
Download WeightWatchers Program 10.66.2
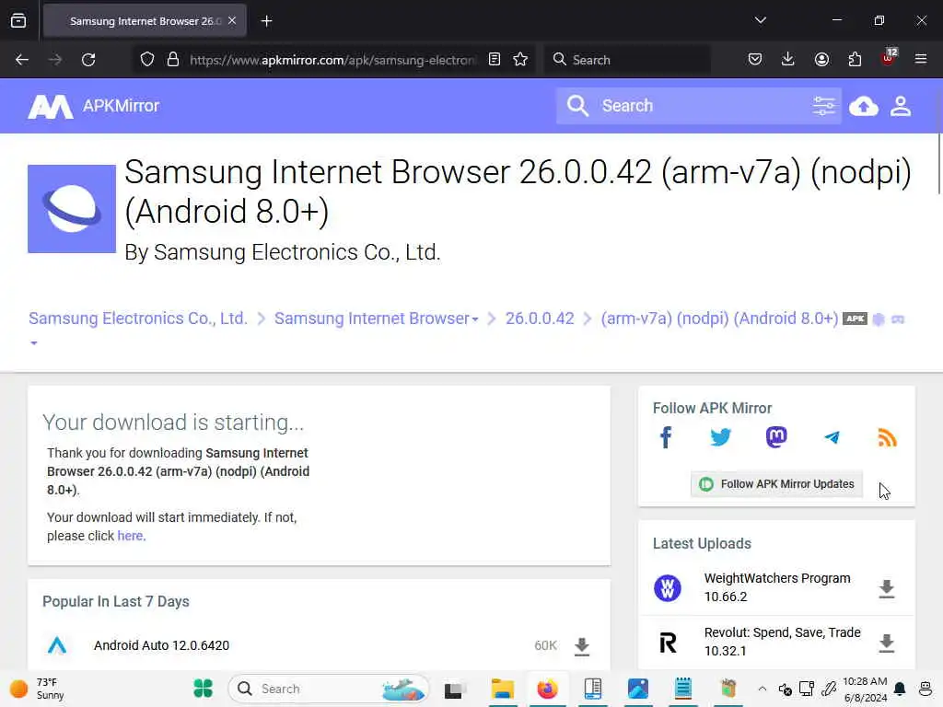point(887,588)
